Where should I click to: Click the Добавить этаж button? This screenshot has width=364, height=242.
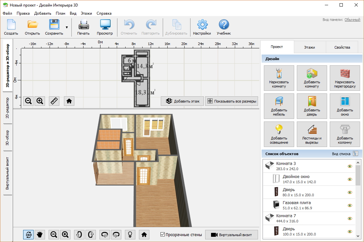(182, 101)
